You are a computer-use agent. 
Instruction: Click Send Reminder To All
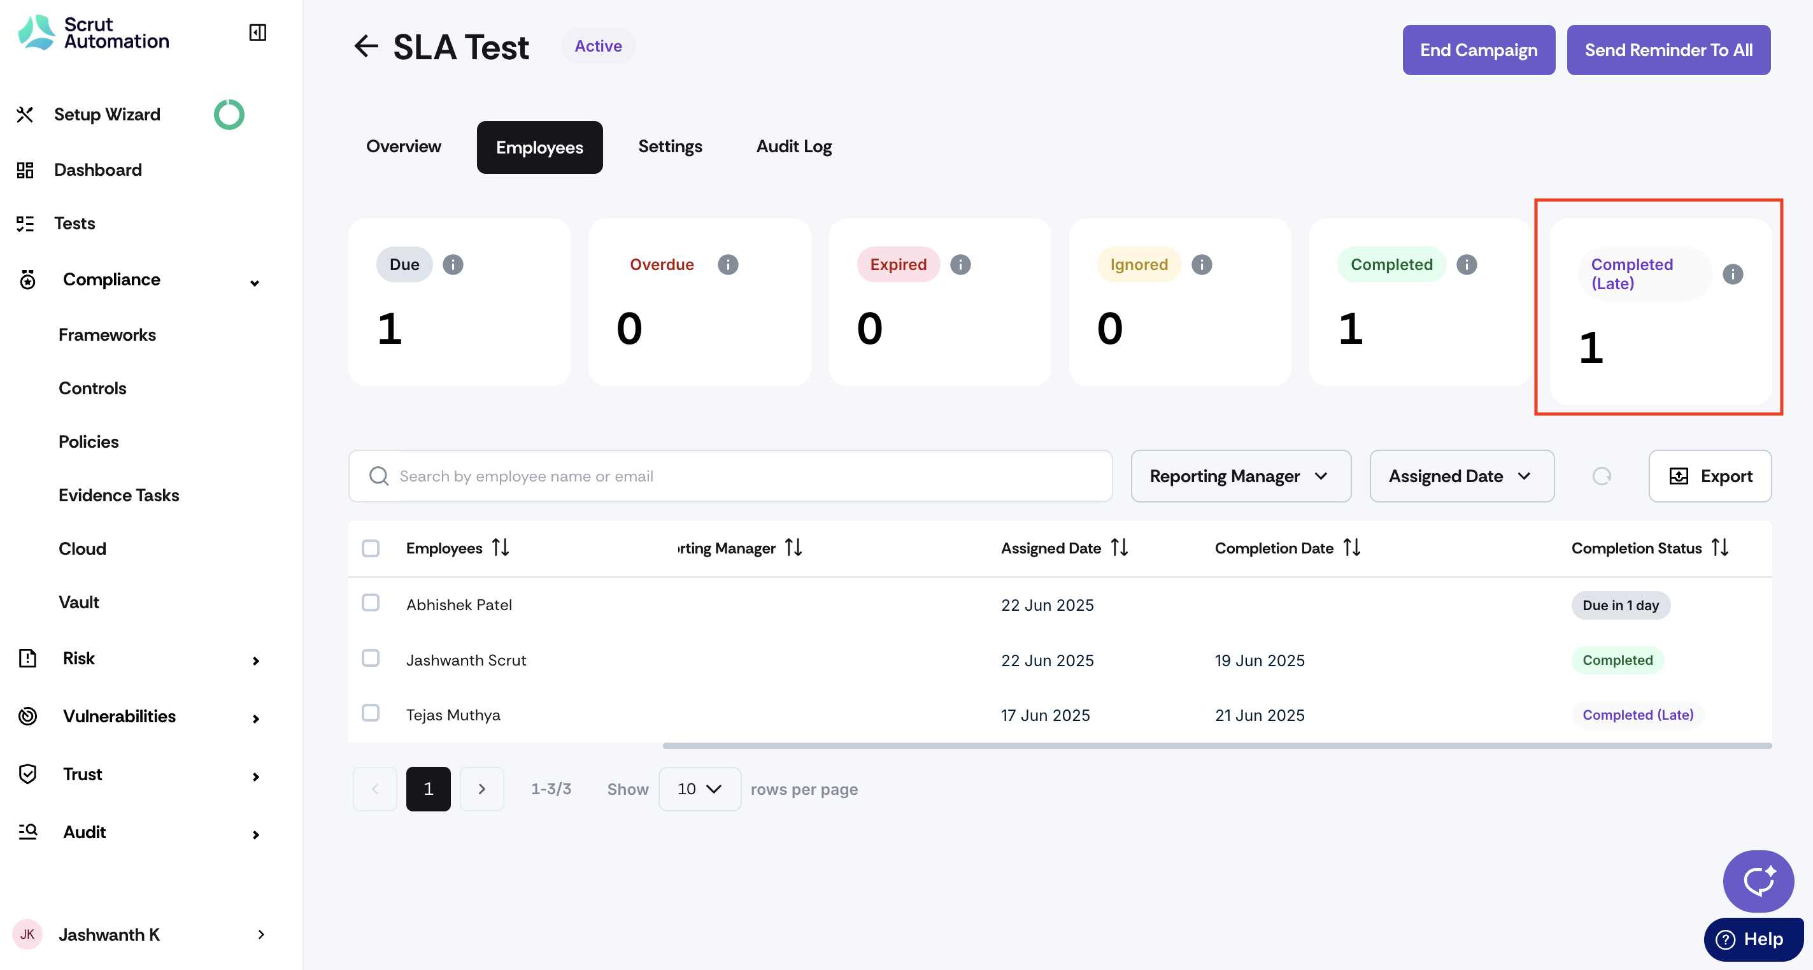click(x=1668, y=50)
